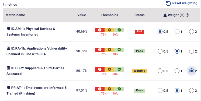Click amber warning threshold icon for ID.SC-2
This screenshot has height=101, width=201.
point(109,69)
